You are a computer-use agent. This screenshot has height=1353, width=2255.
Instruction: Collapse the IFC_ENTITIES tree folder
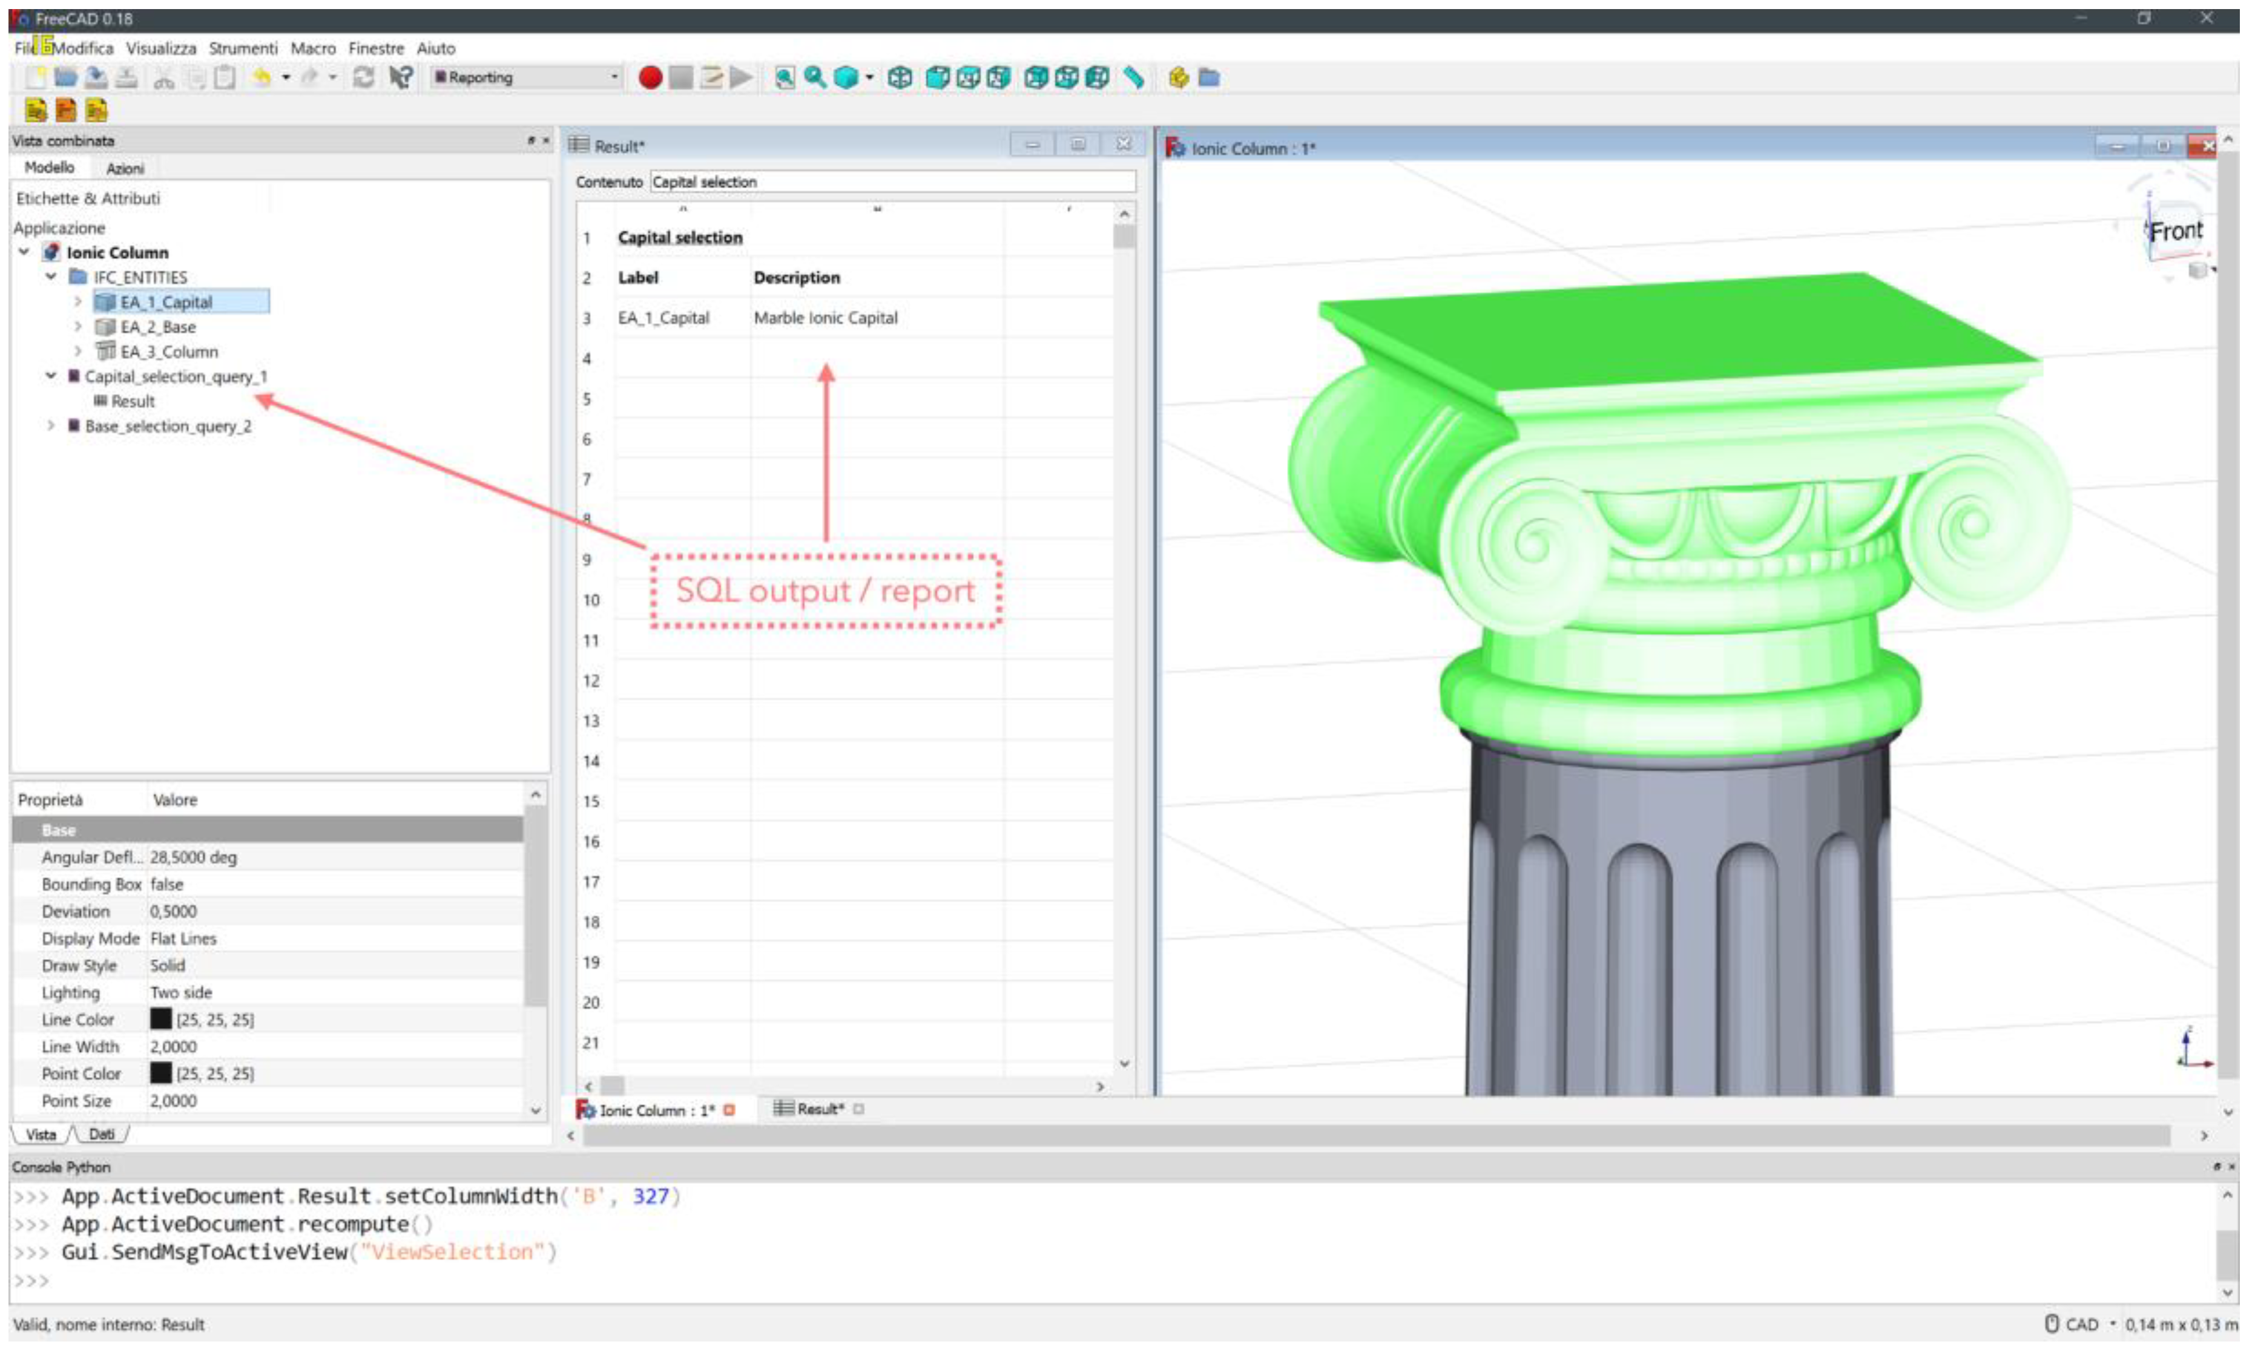pos(51,277)
